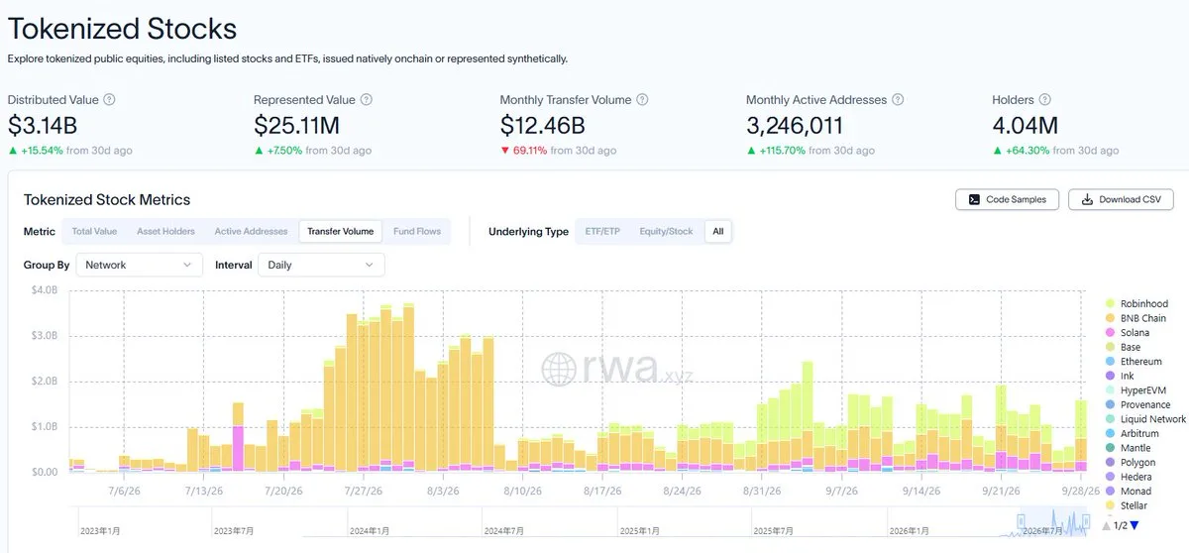Screen dimensions: 1189x553
Task: Switch to Fund Flows metric tab
Action: point(416,231)
